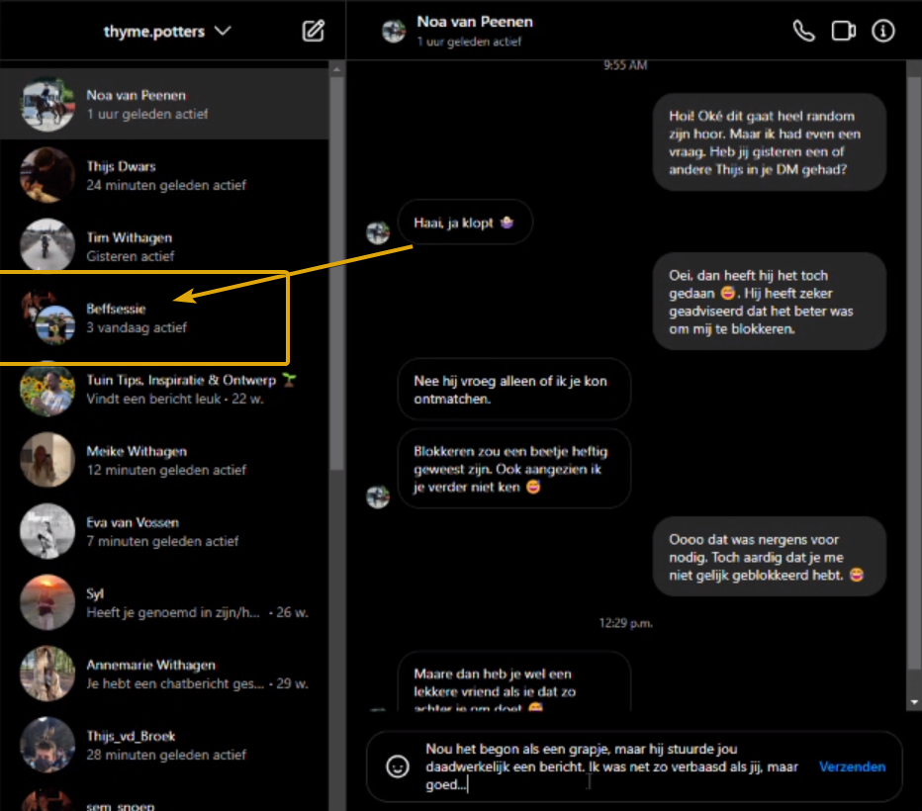
Task: Click Noa van Peenen header name
Action: (x=475, y=22)
